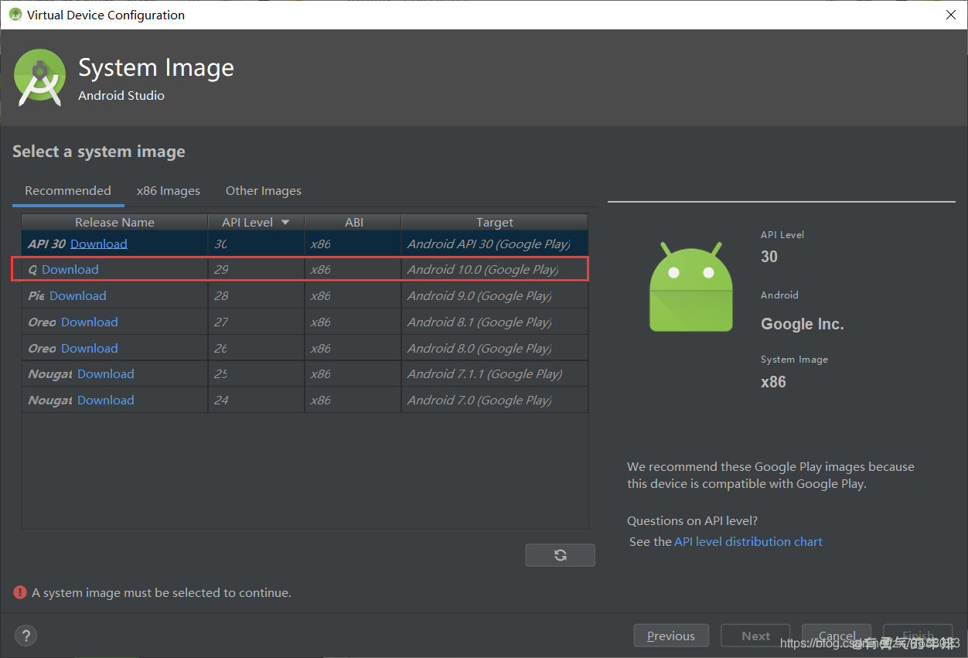The width and height of the screenshot is (968, 658).
Task: Click the red error icon near the warning message
Action: [x=20, y=592]
